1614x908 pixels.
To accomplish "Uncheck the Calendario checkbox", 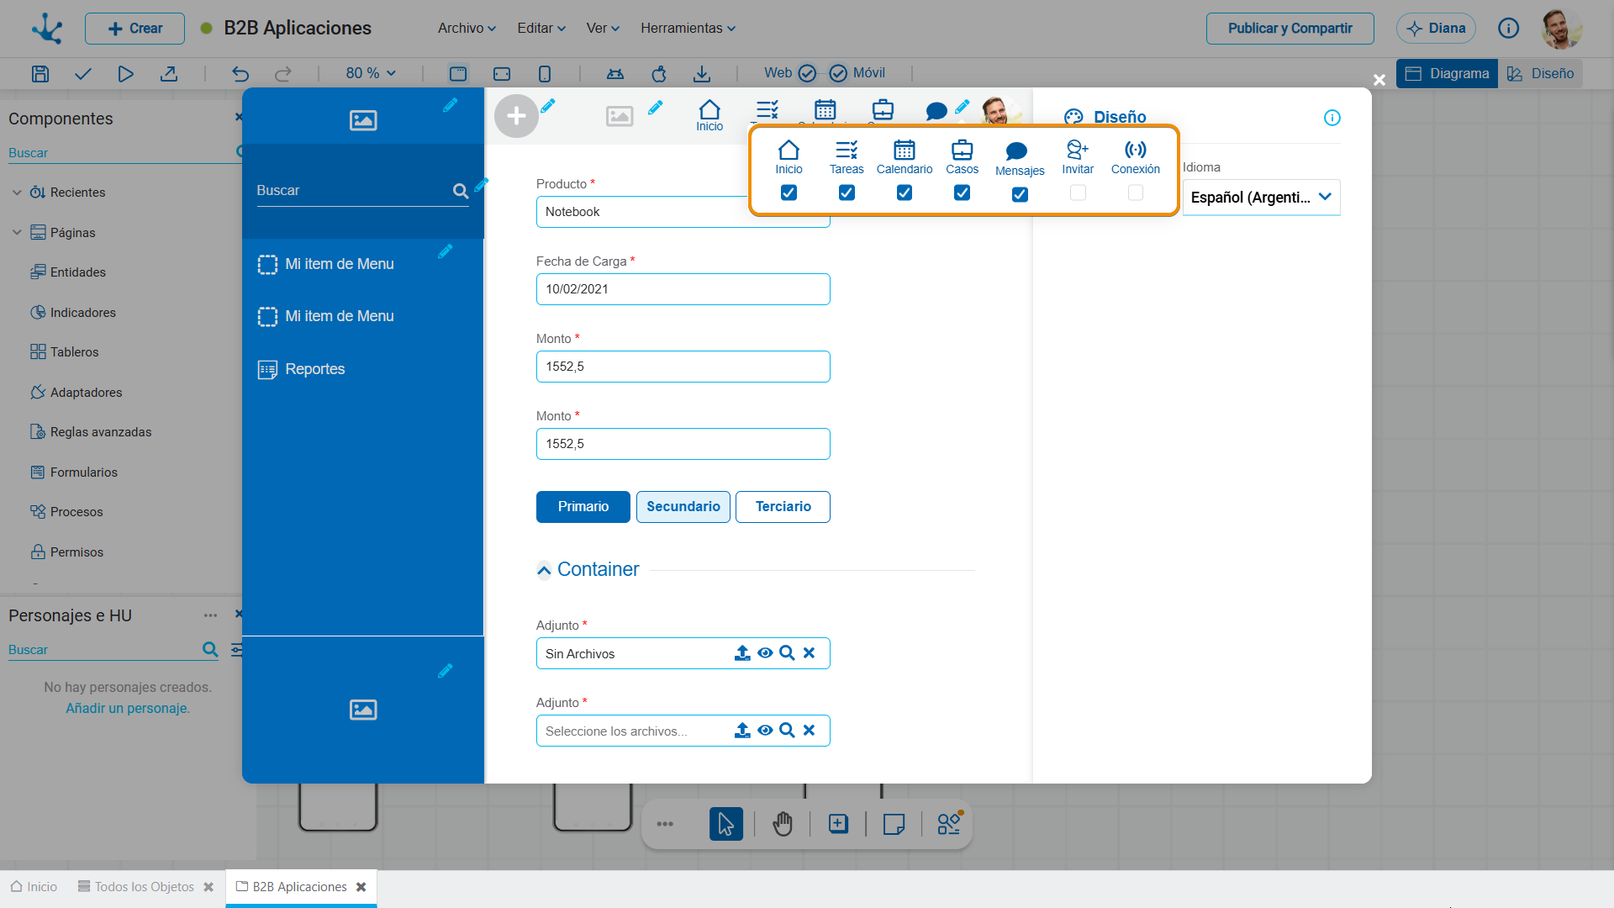I will [905, 193].
